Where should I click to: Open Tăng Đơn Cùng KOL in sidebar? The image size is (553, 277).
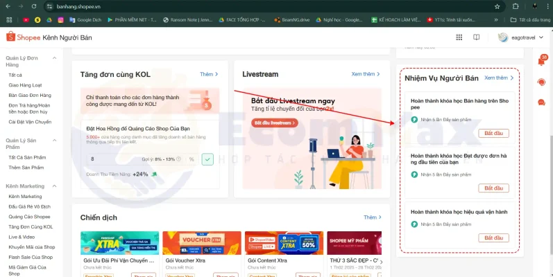coord(31,227)
